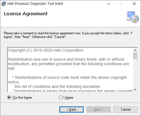Viewport: 141px width, 116px height.
Task: Click the "Please take a moment" instruction text
Action: pyautogui.click(x=68, y=35)
